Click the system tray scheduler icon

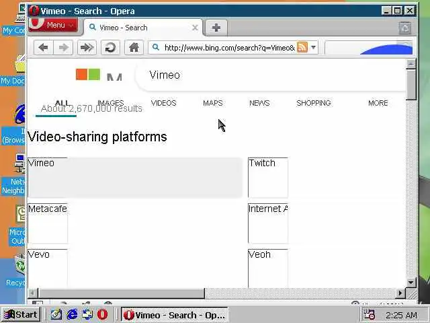point(369,314)
